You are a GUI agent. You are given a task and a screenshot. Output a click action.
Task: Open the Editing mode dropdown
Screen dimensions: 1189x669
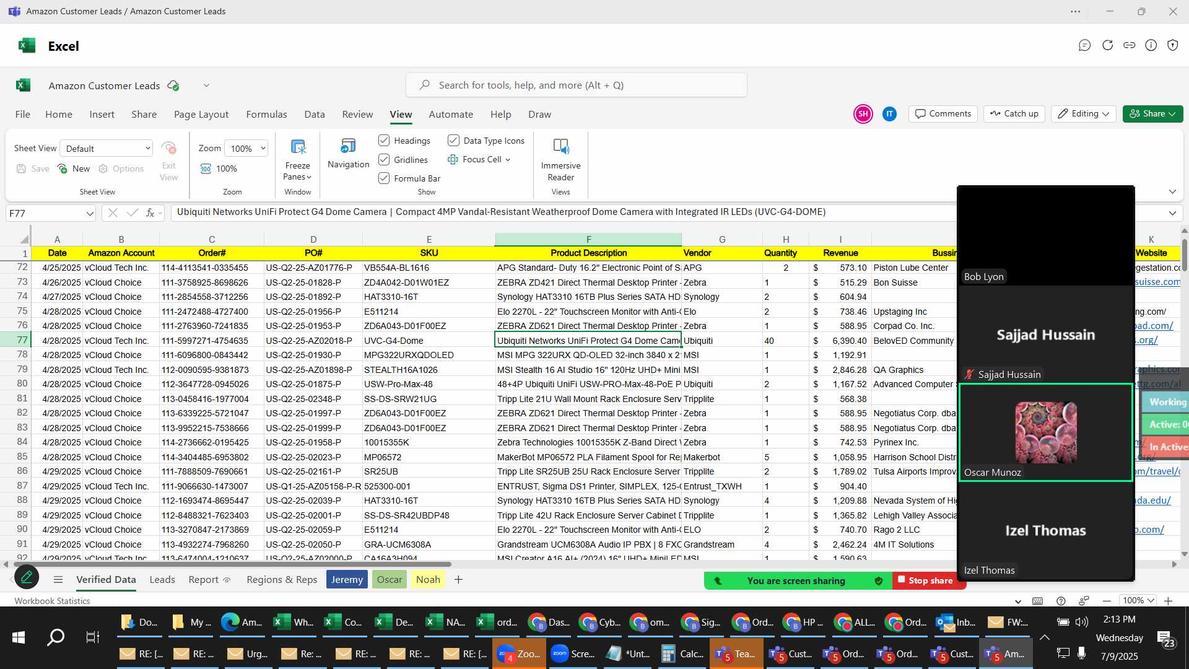tap(1084, 114)
